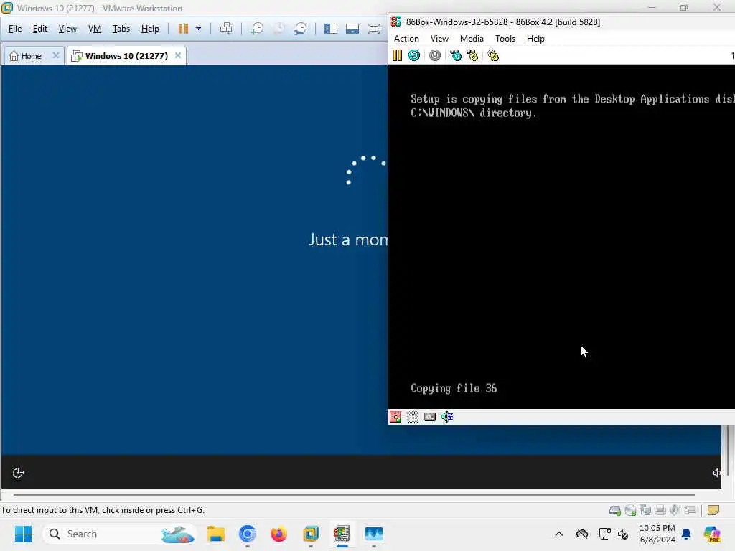Enter VMware full screen mode

click(373, 29)
